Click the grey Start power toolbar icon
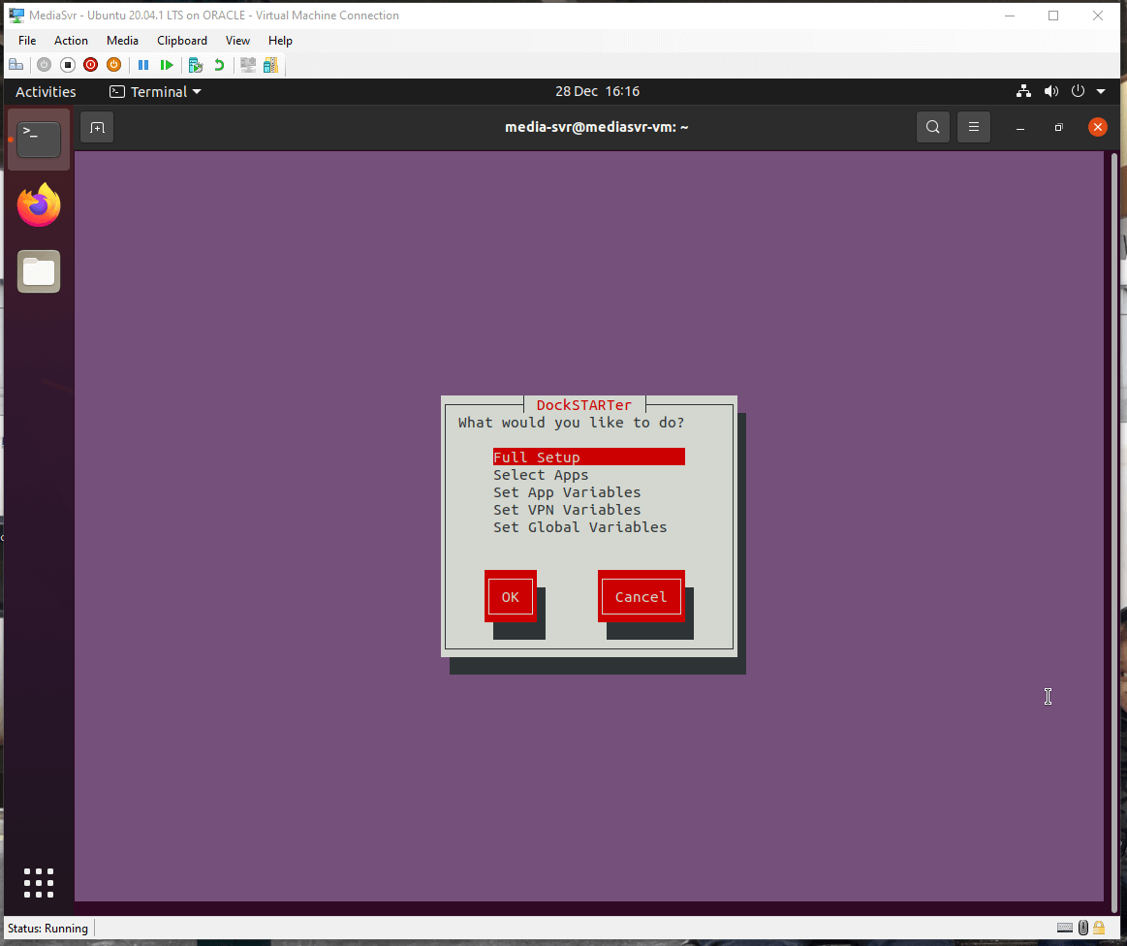 point(44,65)
